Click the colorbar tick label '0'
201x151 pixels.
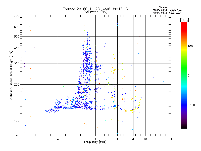pos(188,76)
